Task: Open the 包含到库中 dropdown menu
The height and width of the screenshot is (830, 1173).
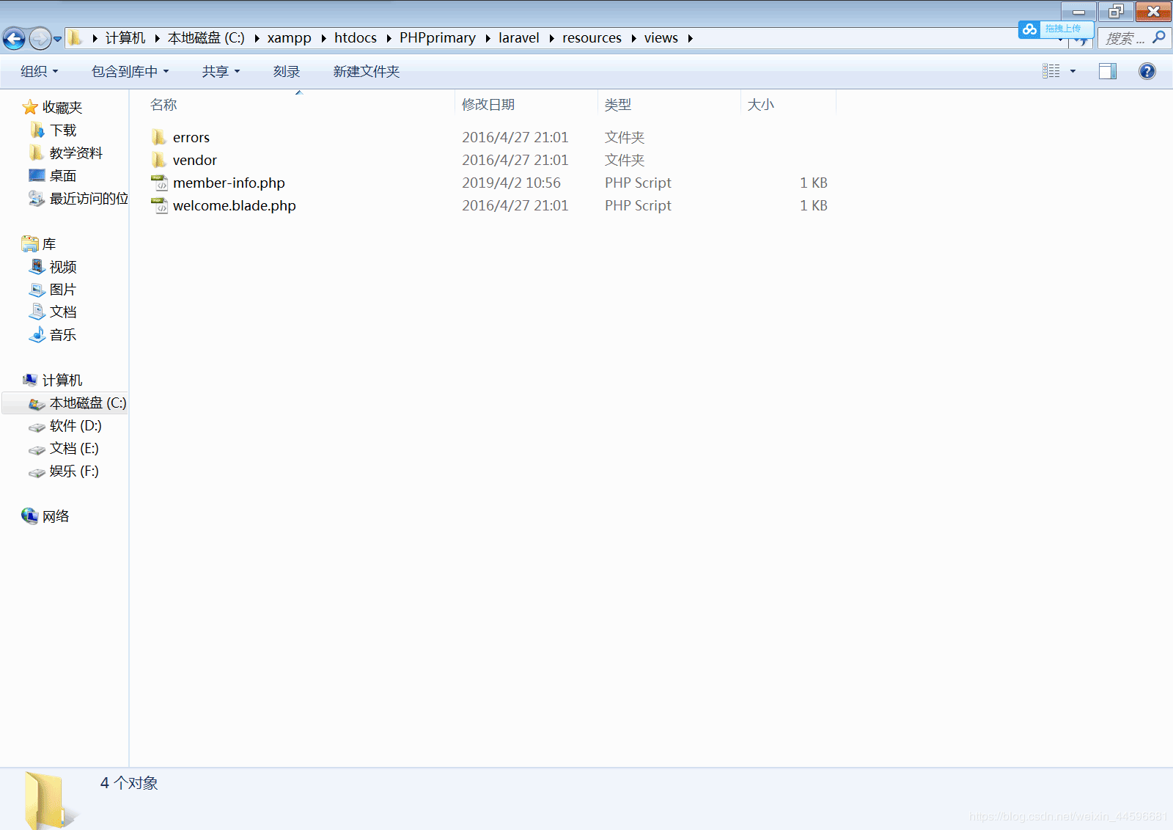Action: coord(130,72)
